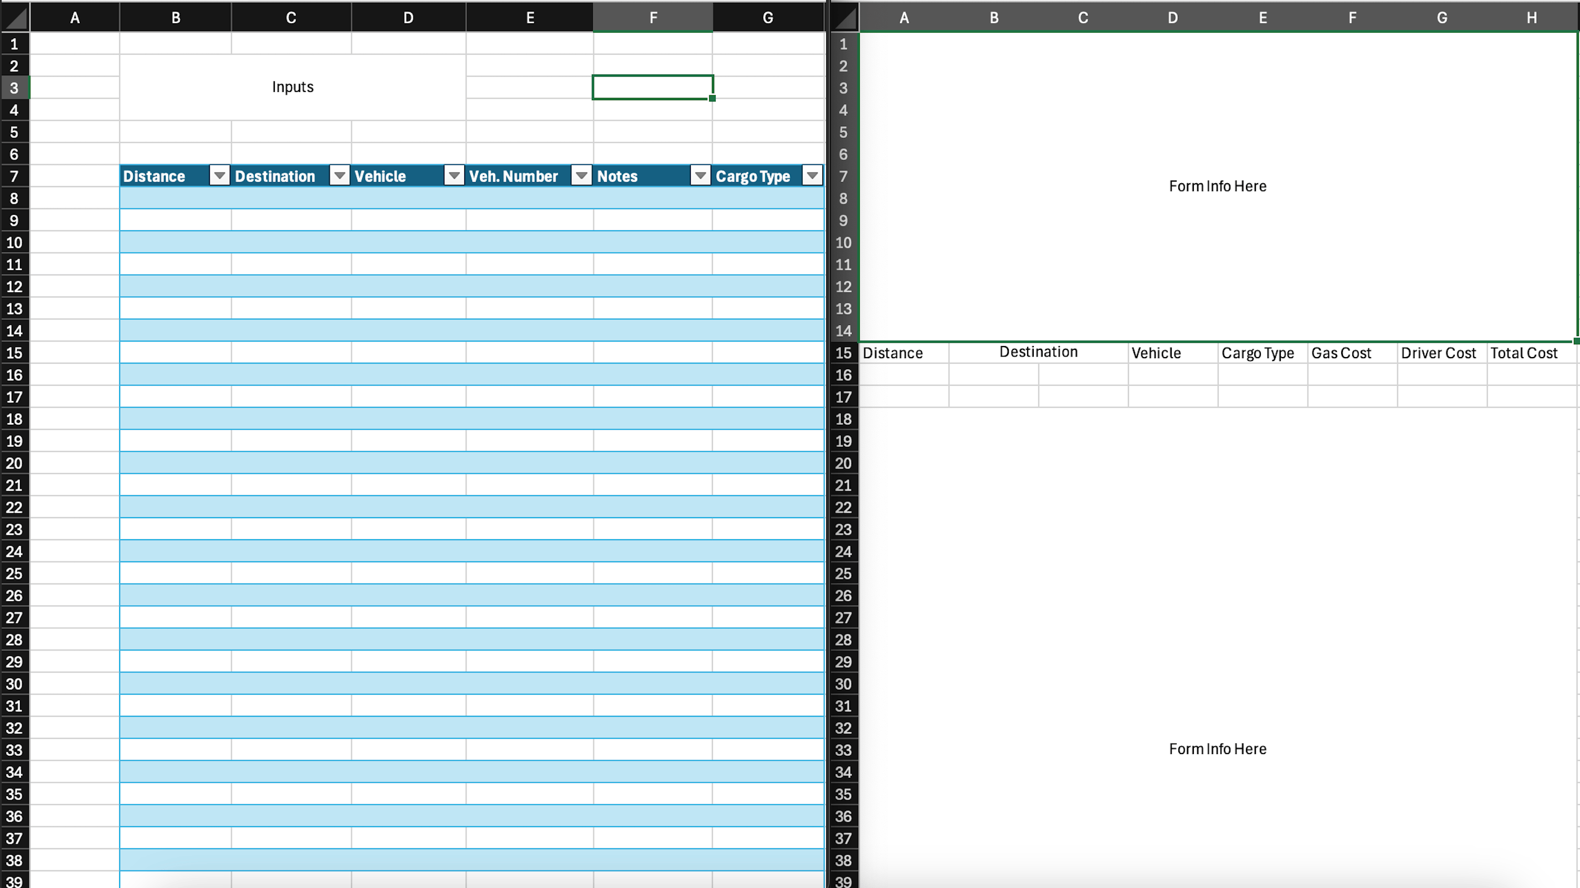This screenshot has width=1580, height=888.
Task: Click the Select All corner in right sheet
Action: (845, 17)
